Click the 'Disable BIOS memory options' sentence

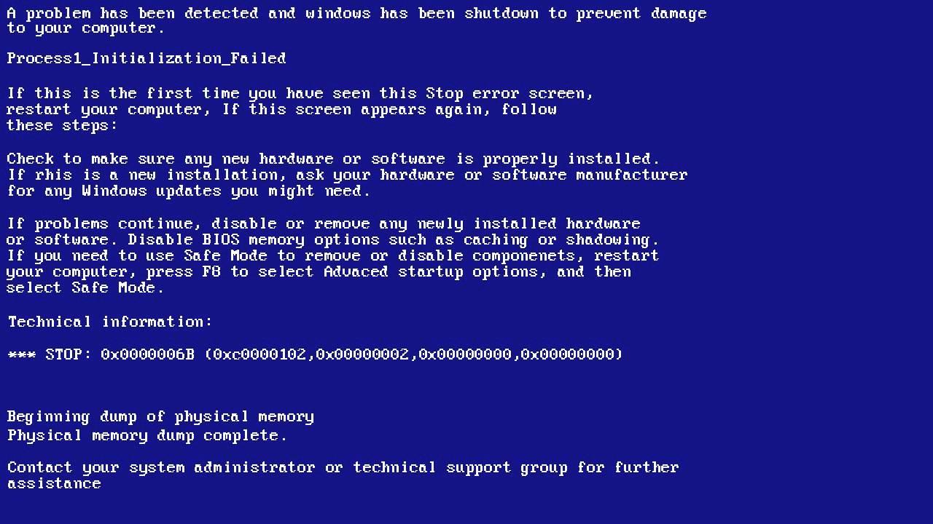(394, 240)
